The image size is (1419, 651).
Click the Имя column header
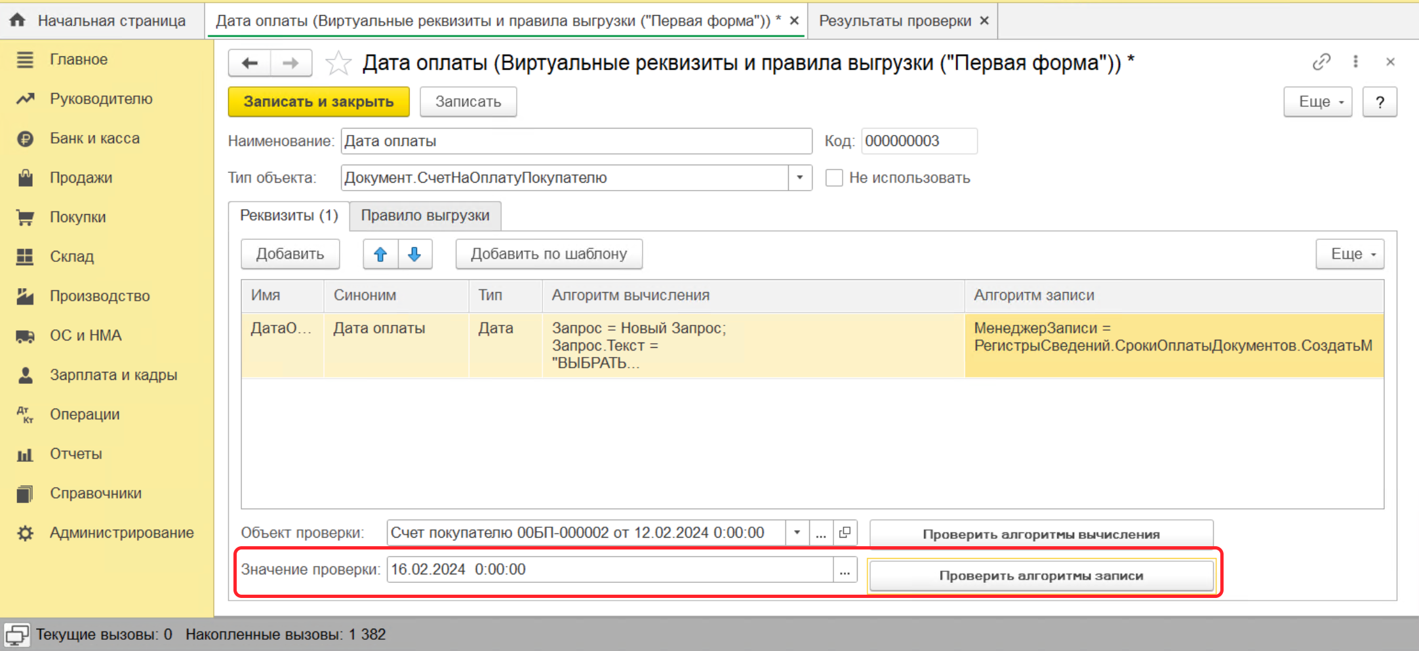pyautogui.click(x=283, y=295)
